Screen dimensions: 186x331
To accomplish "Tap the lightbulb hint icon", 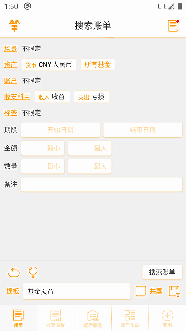I will pyautogui.click(x=33, y=272).
